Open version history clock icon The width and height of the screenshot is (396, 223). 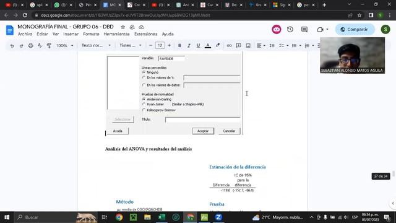pos(290,29)
